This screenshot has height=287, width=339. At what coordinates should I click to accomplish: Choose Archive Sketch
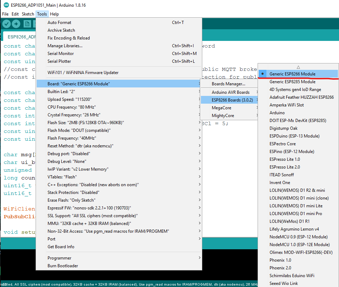[119, 30]
